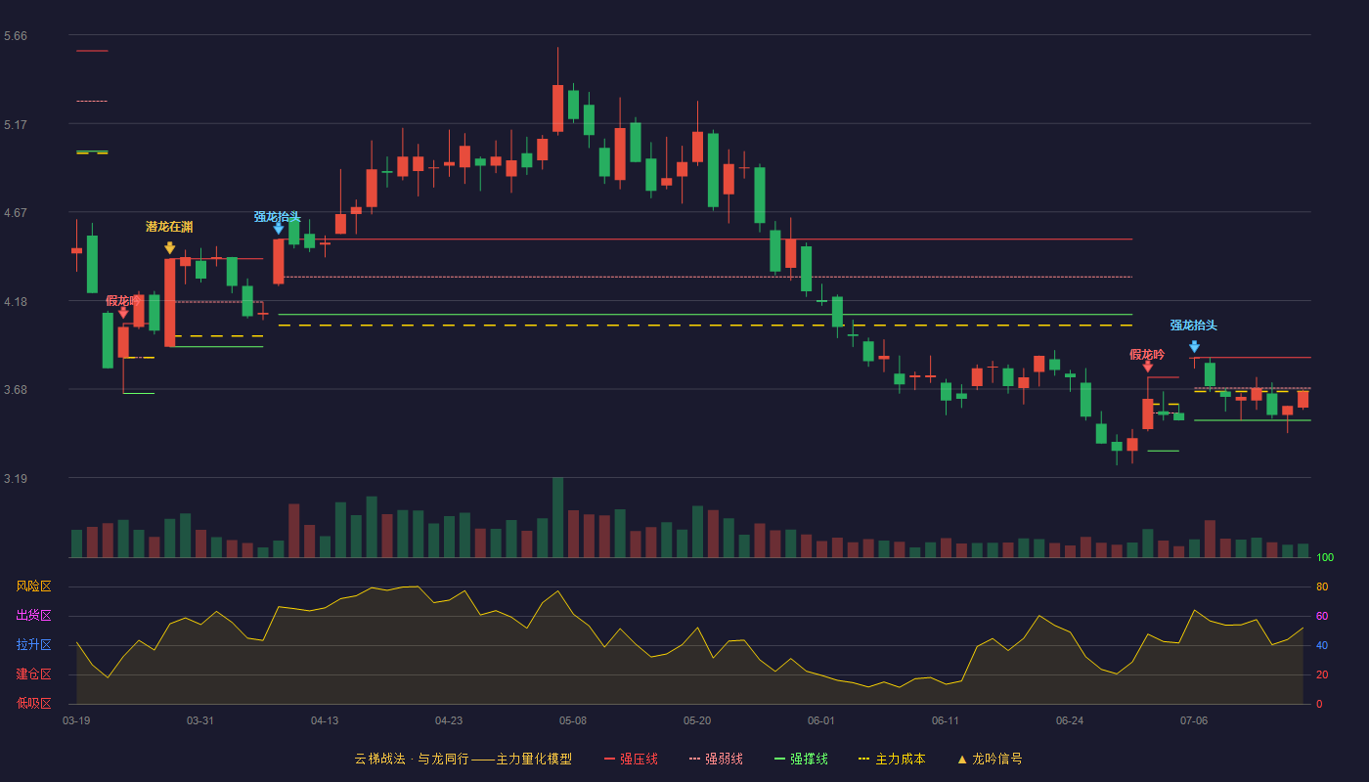Click the 4.18 price axis label

(x=16, y=302)
